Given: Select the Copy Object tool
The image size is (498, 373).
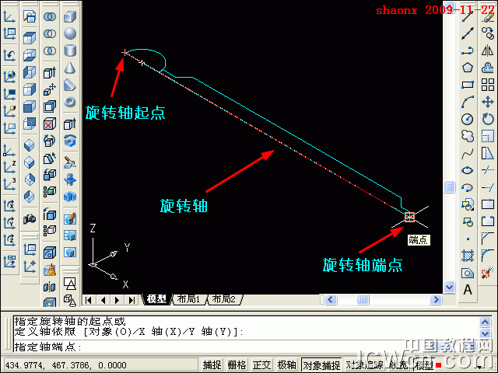Looking at the screenshot, I should point(488,33).
